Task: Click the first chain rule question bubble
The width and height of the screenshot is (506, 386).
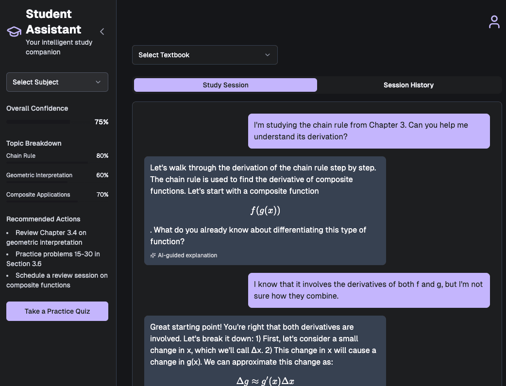Action: [x=369, y=131]
